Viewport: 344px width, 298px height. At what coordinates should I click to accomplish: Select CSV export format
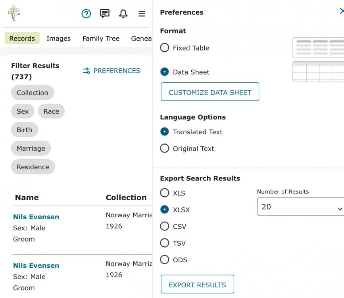[x=165, y=226]
